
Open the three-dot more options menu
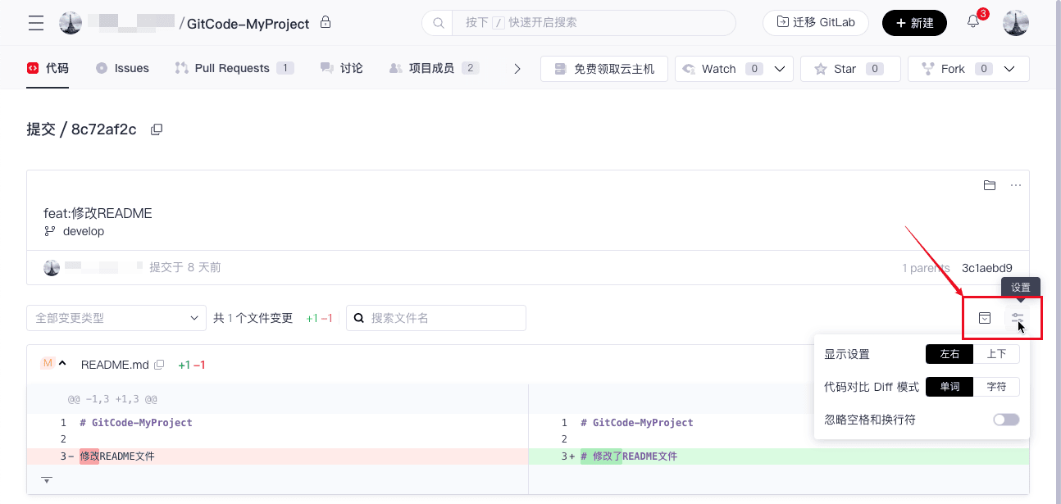[1016, 185]
